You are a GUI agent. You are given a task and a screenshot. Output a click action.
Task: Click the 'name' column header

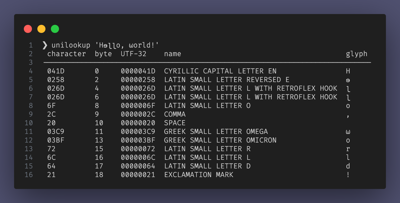173,54
